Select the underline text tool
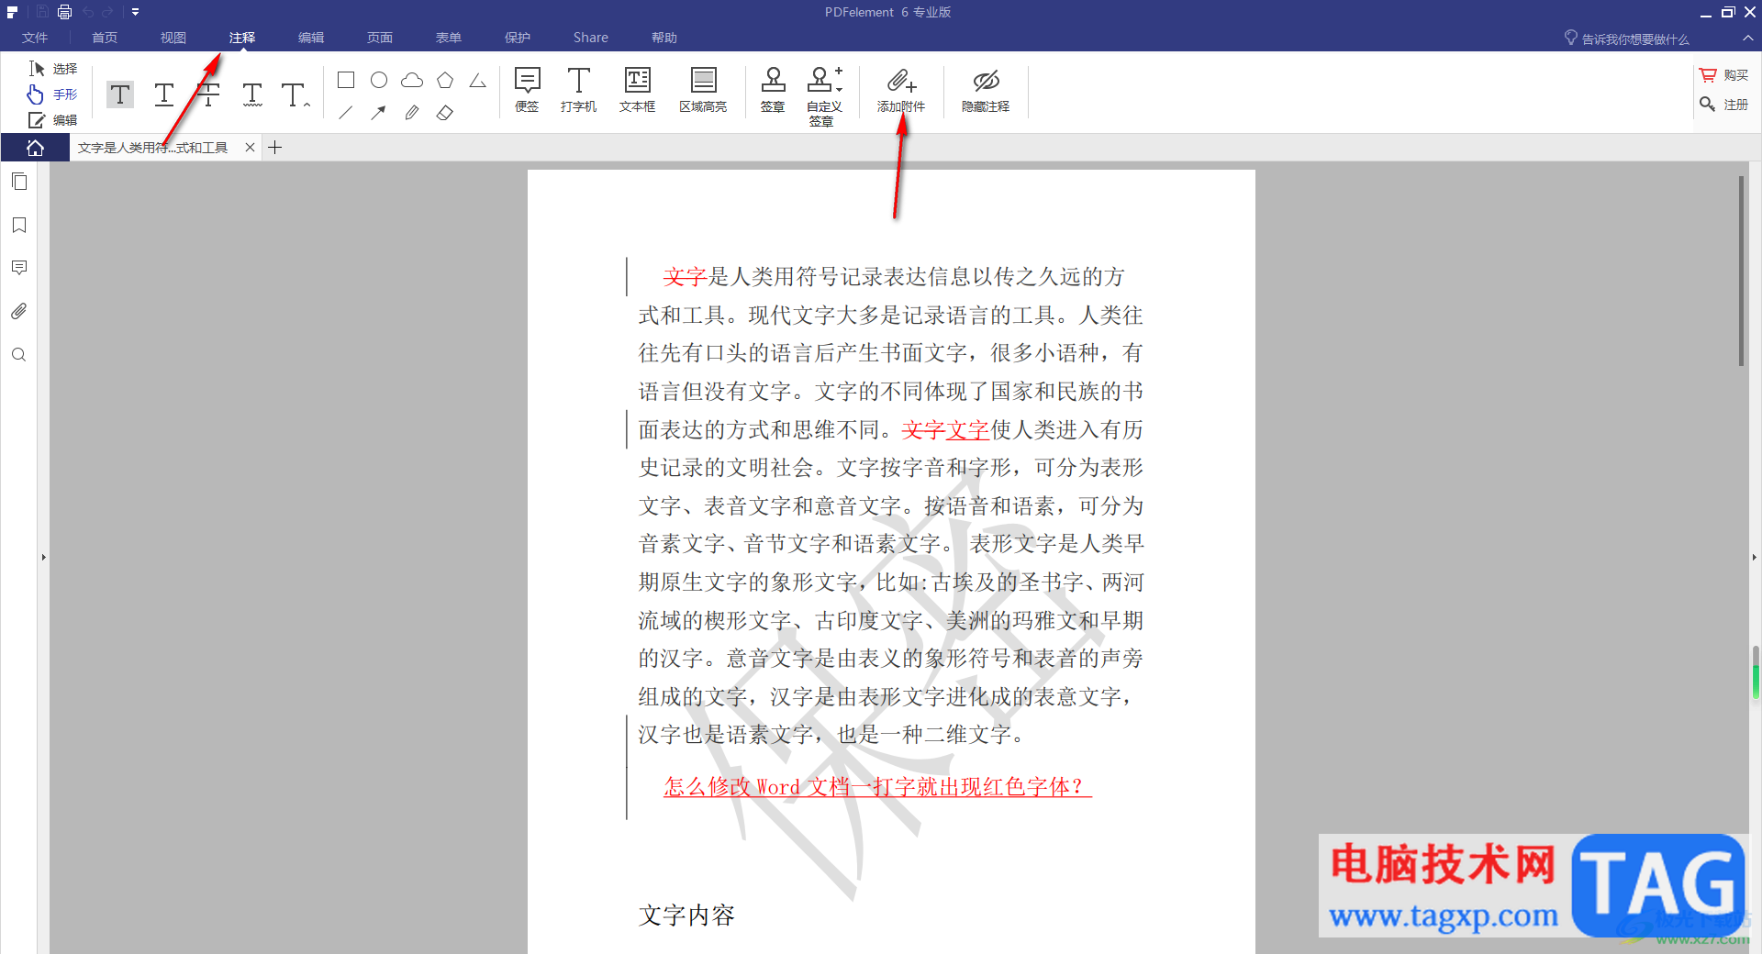The width and height of the screenshot is (1762, 954). point(164,94)
